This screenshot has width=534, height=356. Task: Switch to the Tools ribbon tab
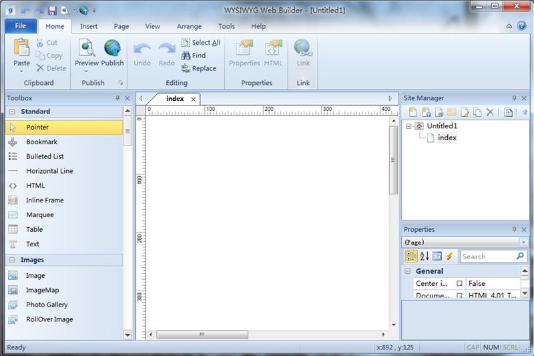226,26
